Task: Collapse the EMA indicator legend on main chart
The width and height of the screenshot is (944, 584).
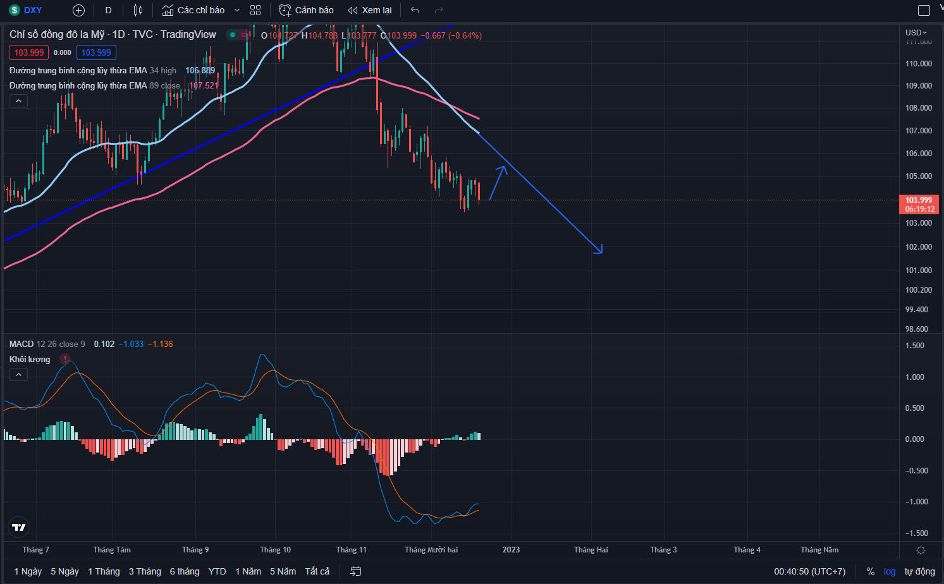Action: tap(18, 101)
